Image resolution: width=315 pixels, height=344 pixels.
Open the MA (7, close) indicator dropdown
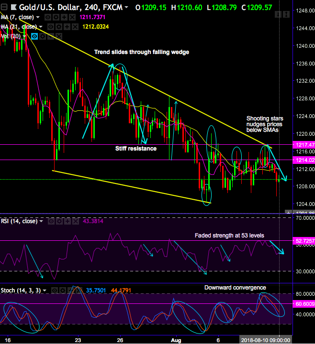(x=38, y=17)
